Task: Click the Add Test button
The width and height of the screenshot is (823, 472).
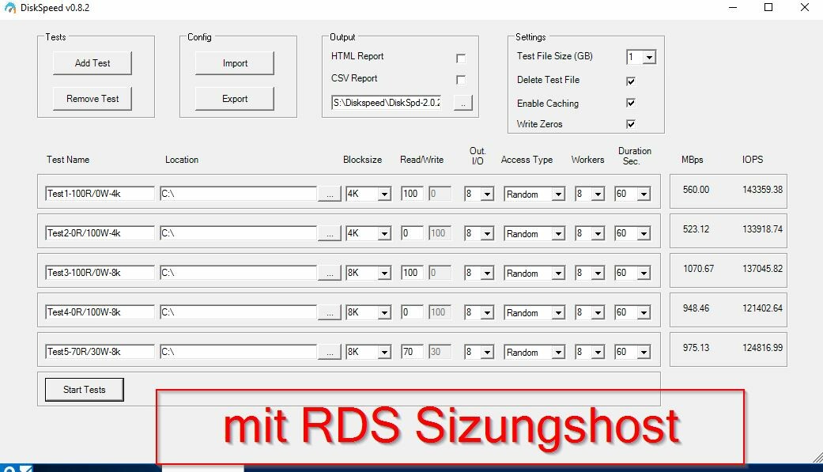Action: pos(92,63)
